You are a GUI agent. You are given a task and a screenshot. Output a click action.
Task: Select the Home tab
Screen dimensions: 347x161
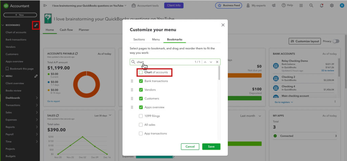coord(49,30)
